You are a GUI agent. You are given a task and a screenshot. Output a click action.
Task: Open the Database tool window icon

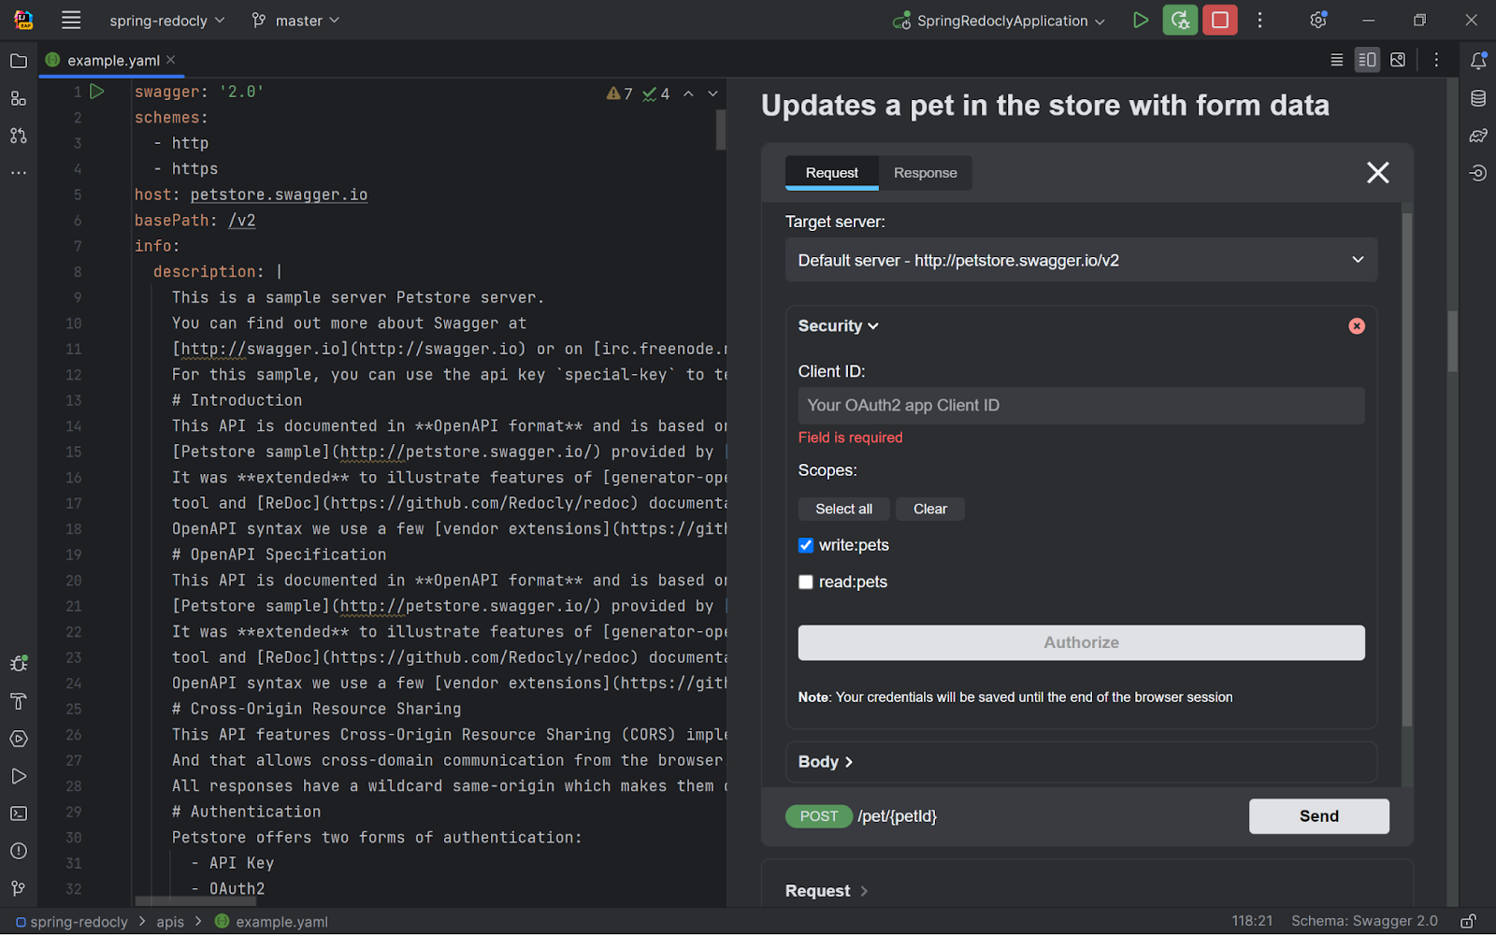coord(1478,98)
